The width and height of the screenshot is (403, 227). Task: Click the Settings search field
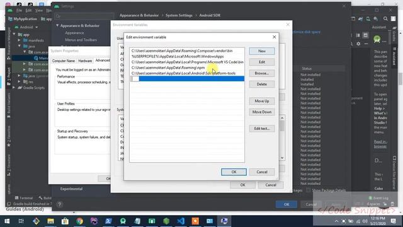tap(84, 16)
